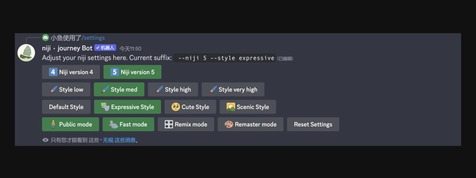Click the niji・journey Bot username
The image size is (476, 178).
coord(67,48)
